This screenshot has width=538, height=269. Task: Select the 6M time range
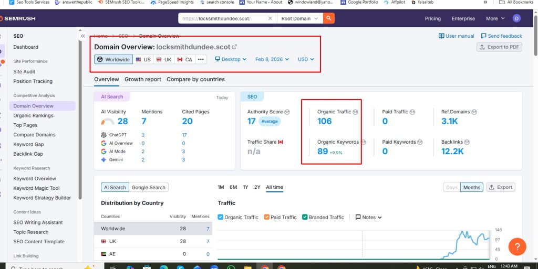pyautogui.click(x=233, y=187)
